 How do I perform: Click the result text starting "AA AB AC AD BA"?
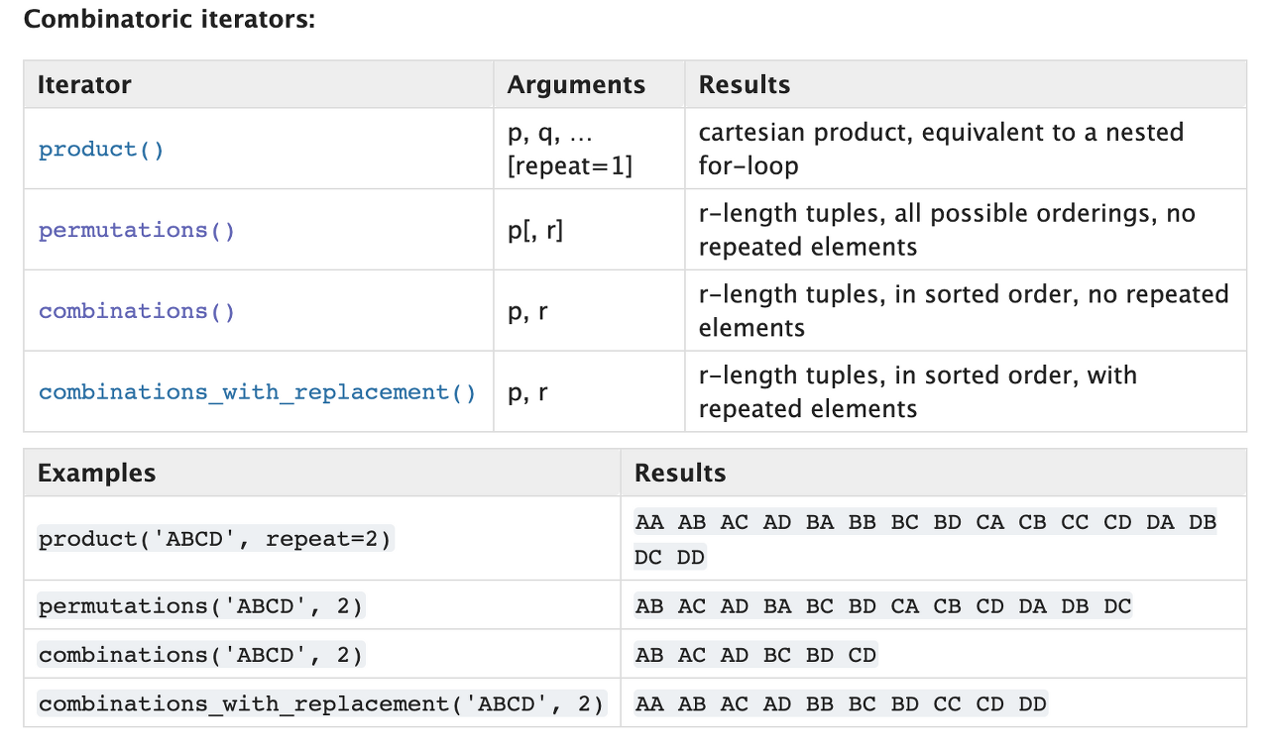pyautogui.click(x=925, y=522)
